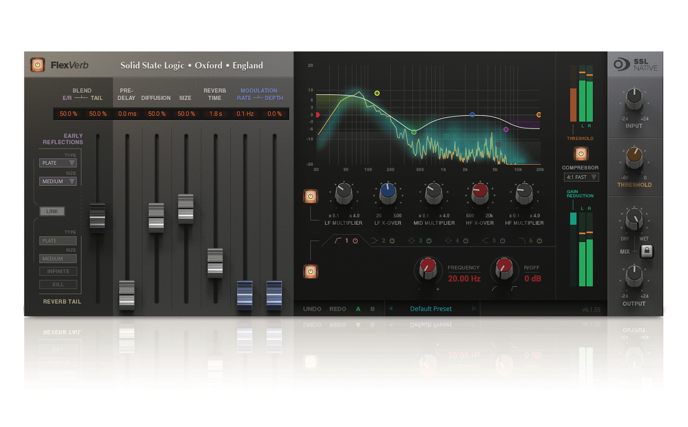
Task: Select EQ band 3 tab
Action: 420,241
